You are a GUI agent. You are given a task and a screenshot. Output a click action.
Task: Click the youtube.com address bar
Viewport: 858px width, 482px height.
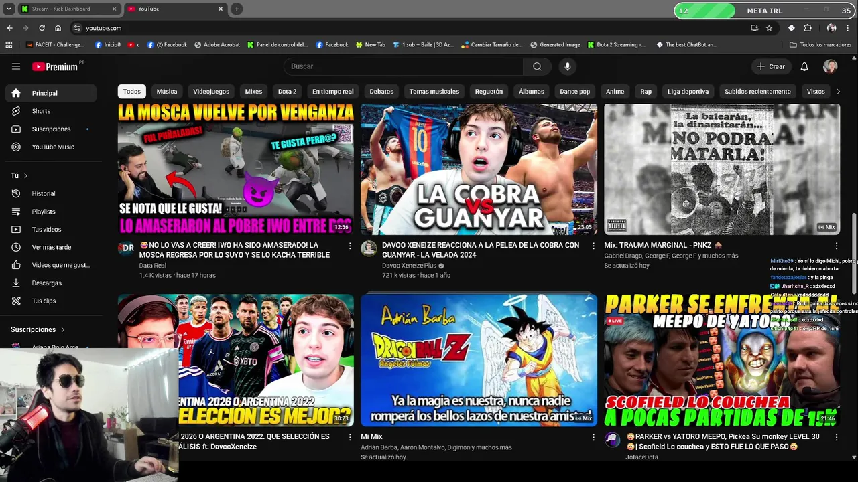pos(408,28)
